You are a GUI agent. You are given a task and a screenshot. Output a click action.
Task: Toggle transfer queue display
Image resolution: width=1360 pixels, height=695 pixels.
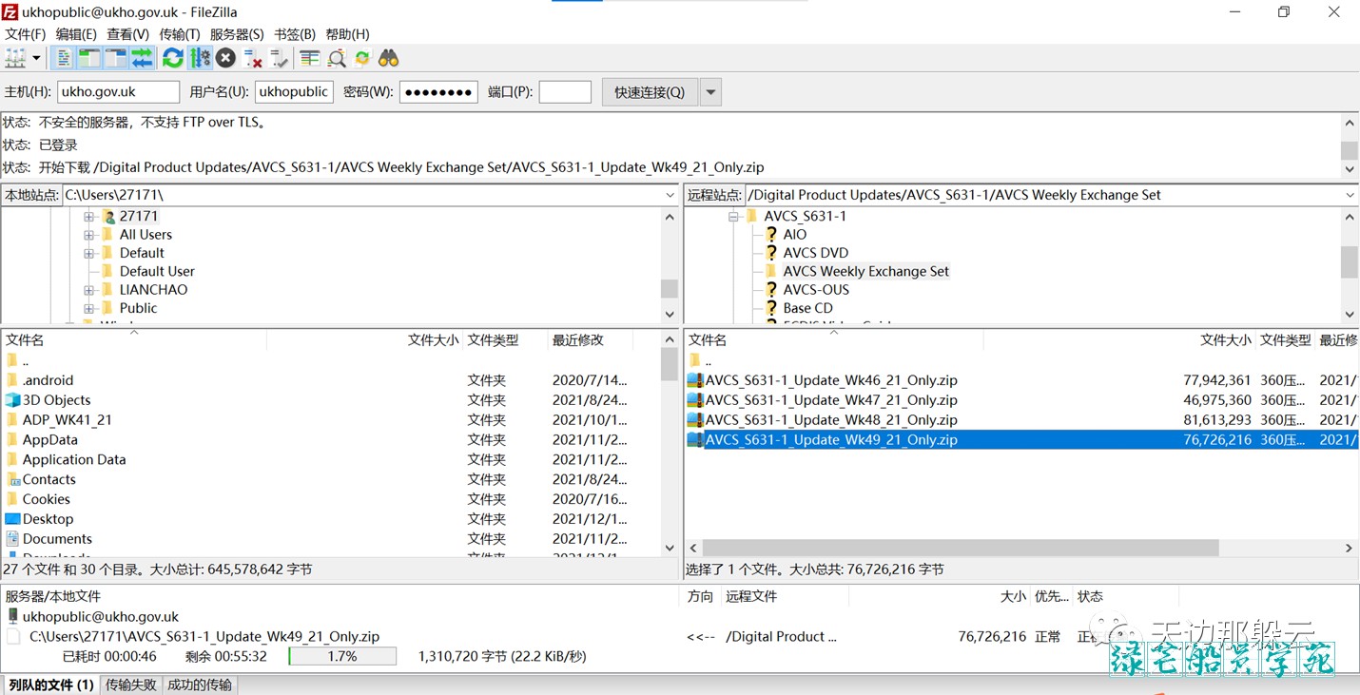(142, 58)
